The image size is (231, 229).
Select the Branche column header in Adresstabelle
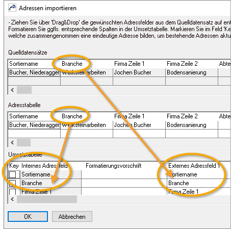[72, 116]
